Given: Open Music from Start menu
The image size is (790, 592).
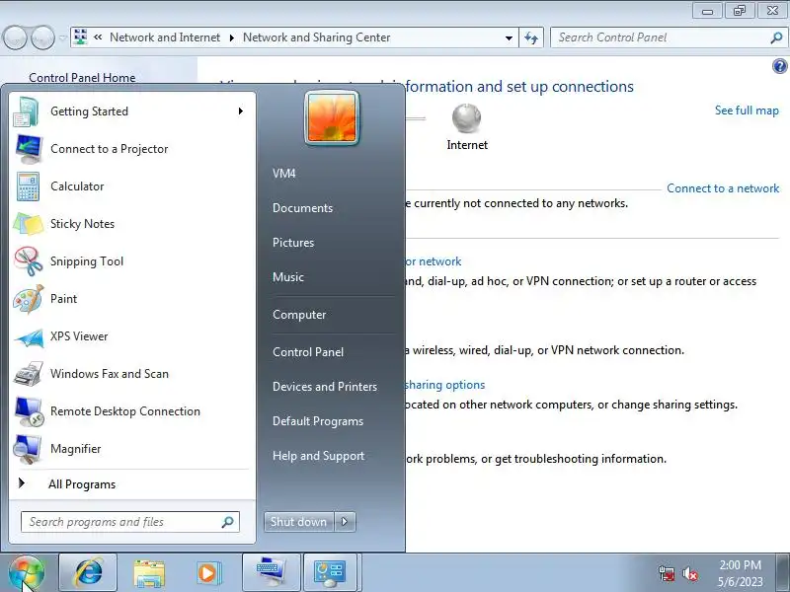Looking at the screenshot, I should pyautogui.click(x=288, y=277).
